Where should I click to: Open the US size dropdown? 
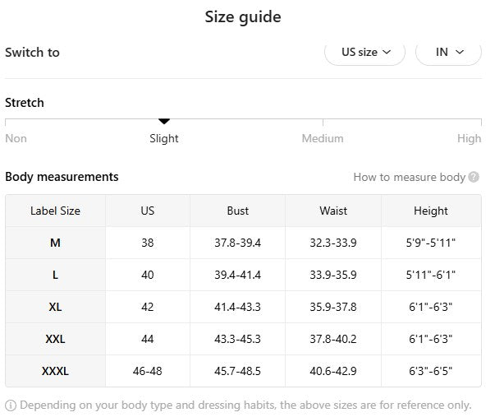point(365,52)
